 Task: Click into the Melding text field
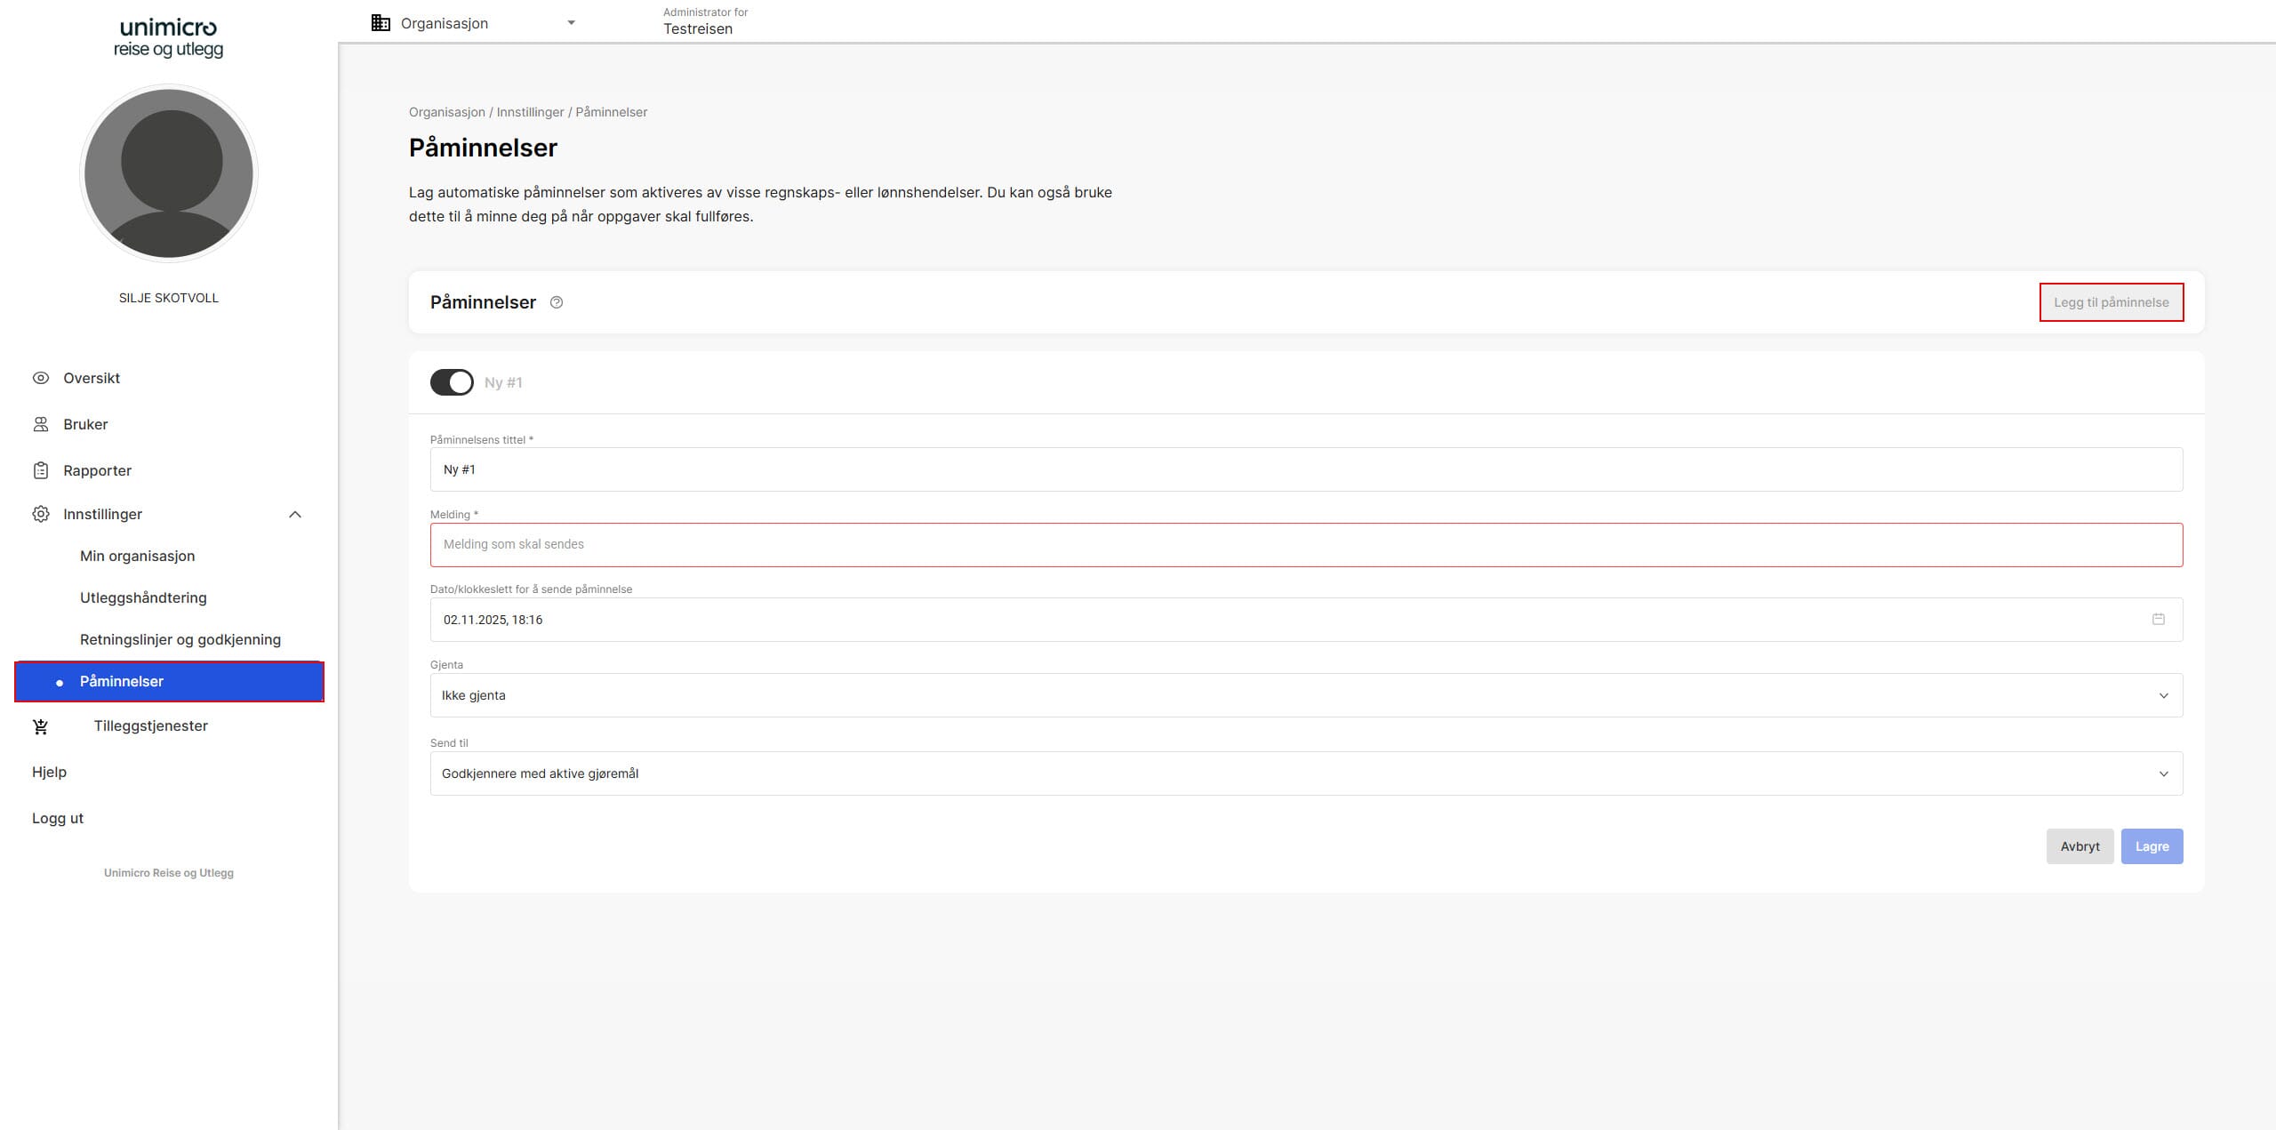[x=1305, y=544]
